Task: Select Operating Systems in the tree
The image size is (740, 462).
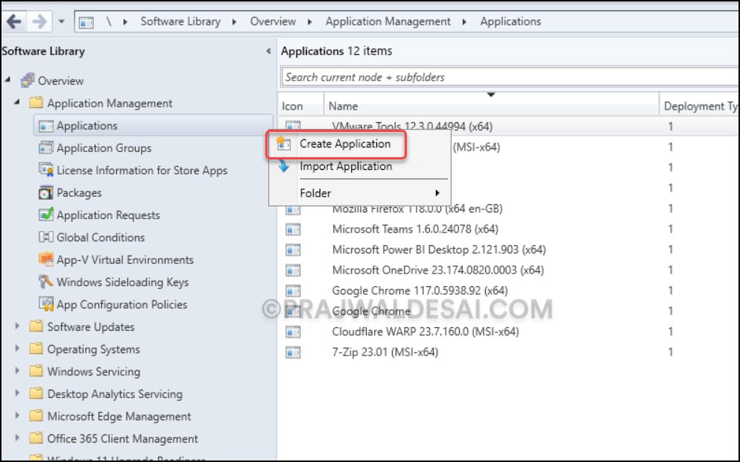Action: (93, 349)
